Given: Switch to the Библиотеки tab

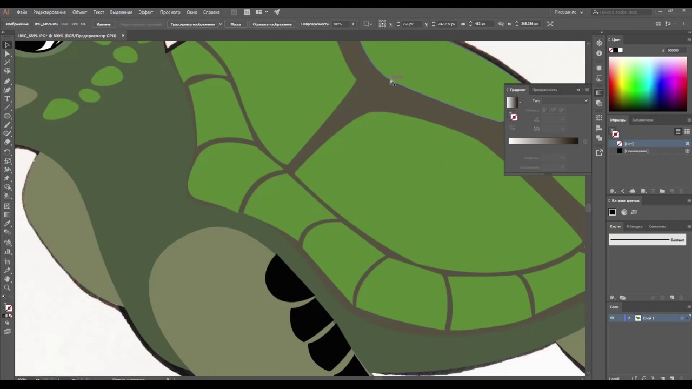Looking at the screenshot, I should pos(642,120).
